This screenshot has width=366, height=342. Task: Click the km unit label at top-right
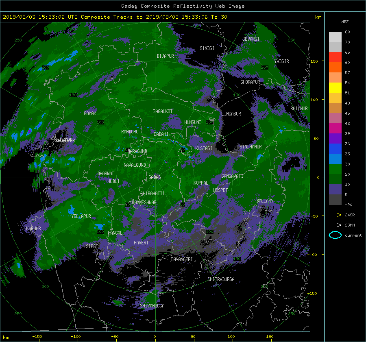tap(318, 17)
